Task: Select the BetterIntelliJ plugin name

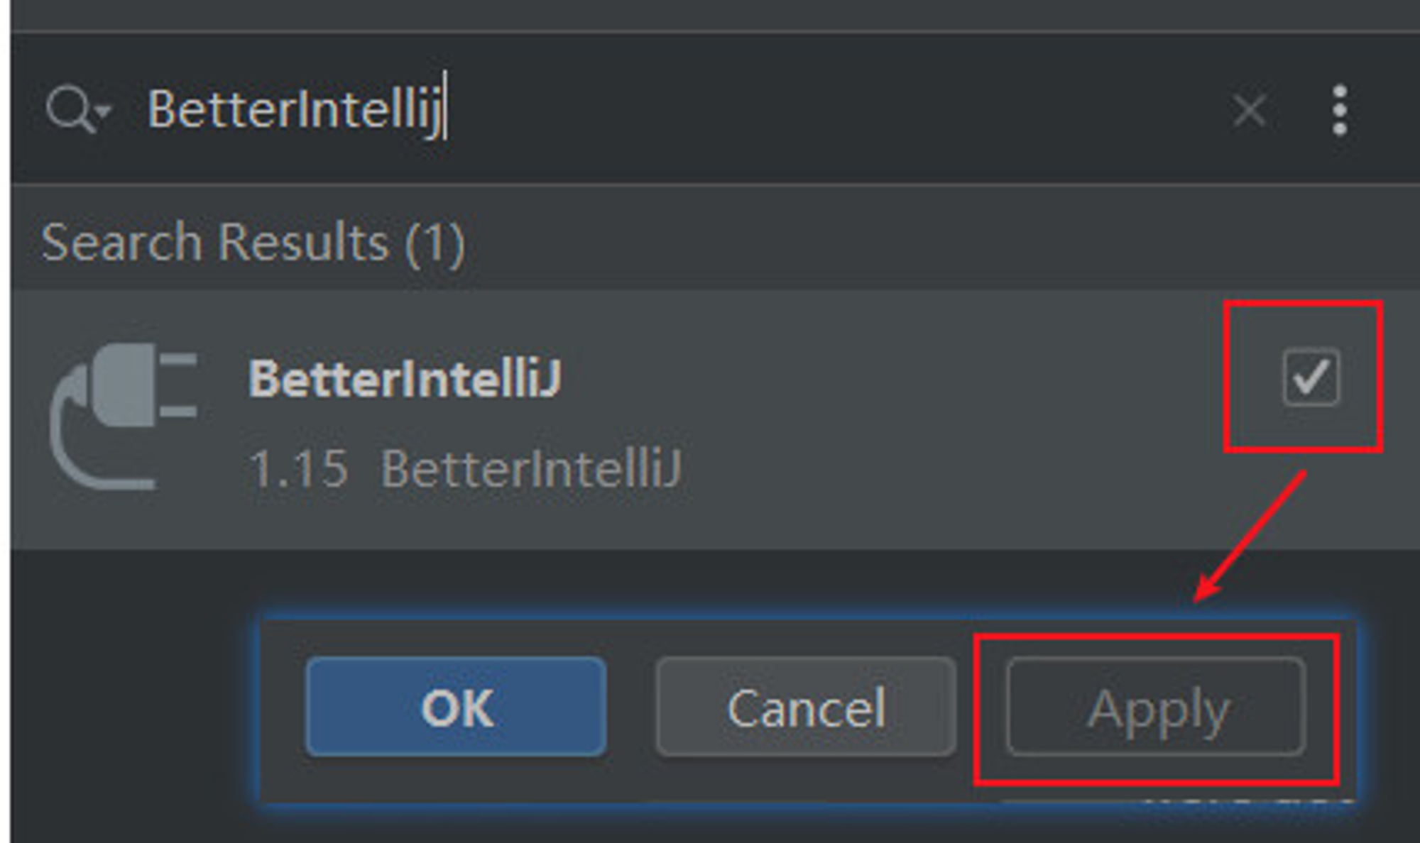Action: (x=405, y=378)
